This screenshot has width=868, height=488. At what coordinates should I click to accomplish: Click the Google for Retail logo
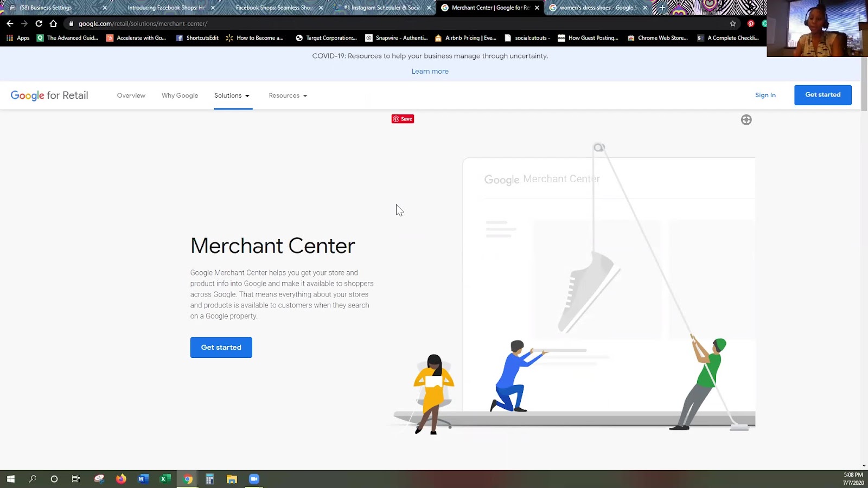click(x=49, y=95)
